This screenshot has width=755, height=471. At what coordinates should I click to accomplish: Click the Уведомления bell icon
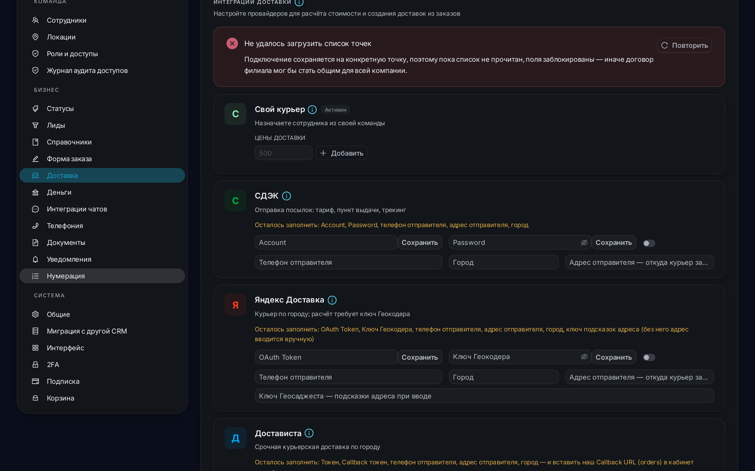click(35, 259)
